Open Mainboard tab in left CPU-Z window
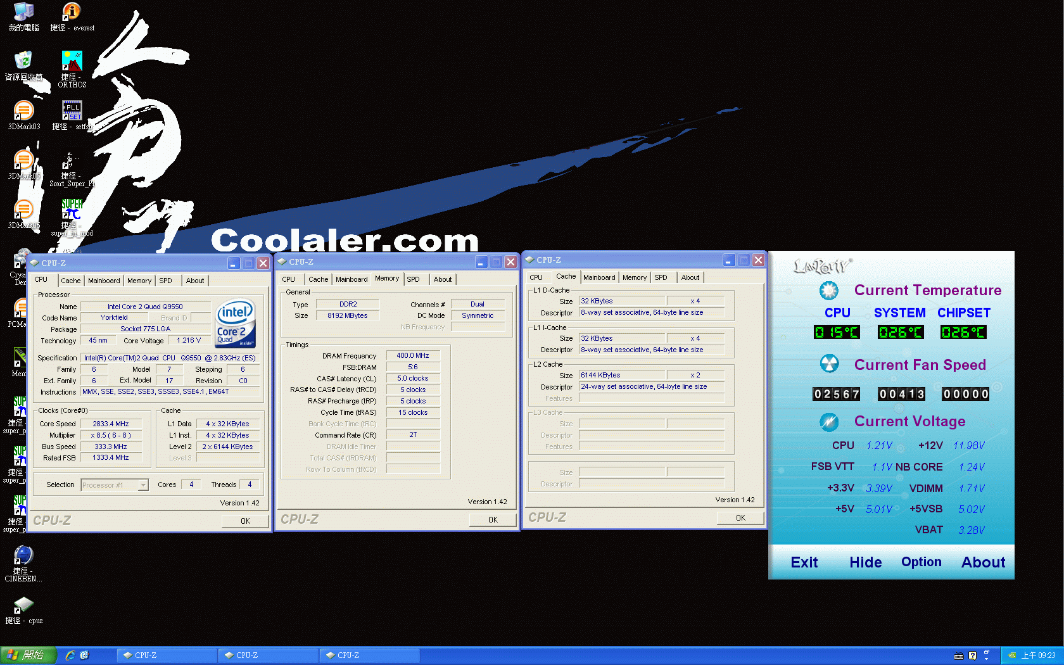The image size is (1064, 665). [x=104, y=281]
